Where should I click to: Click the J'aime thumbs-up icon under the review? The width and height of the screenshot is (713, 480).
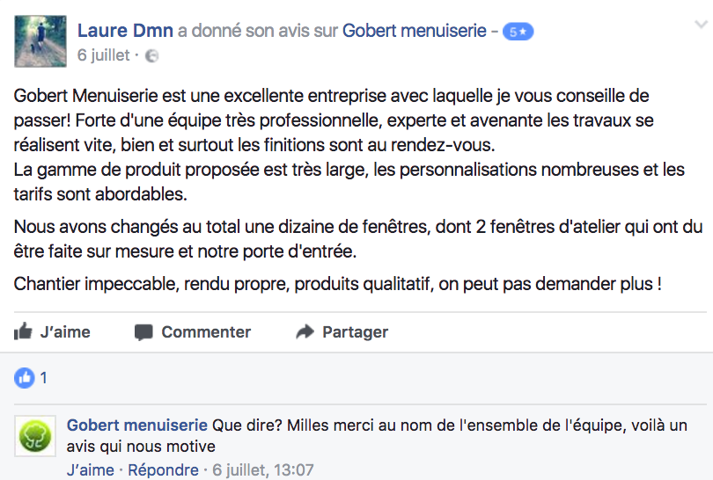[x=24, y=332]
